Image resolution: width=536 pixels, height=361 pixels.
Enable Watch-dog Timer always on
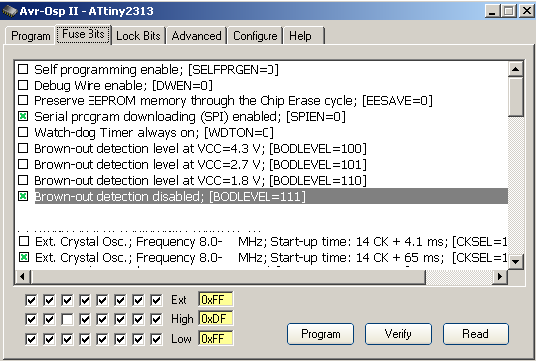click(23, 132)
